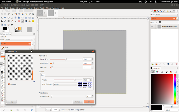Screen dimensions: 179x112
Task: Toggle lock alpha channel checkerboard icon
Action: coord(160,22)
